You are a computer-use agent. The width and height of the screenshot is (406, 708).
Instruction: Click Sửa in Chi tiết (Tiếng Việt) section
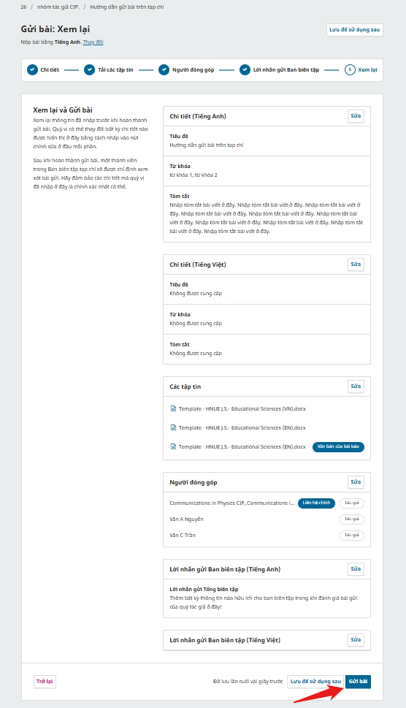coord(356,264)
